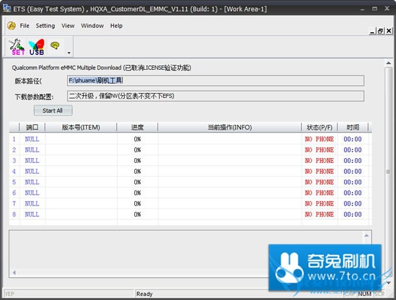Click row number 3 in table
This screenshot has height=300, width=396.
tap(14, 161)
